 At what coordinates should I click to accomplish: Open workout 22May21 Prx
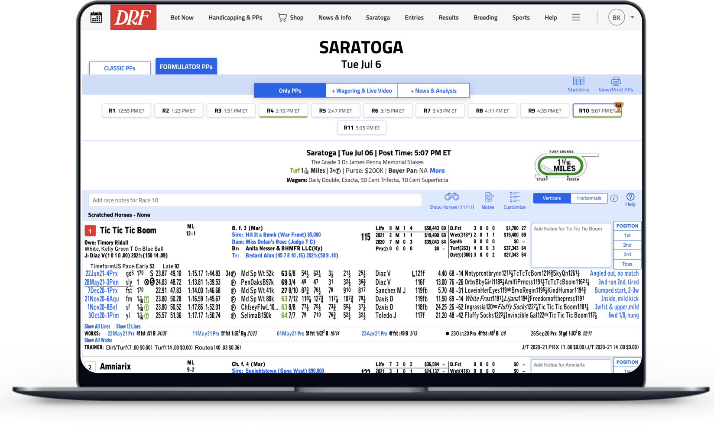121,334
